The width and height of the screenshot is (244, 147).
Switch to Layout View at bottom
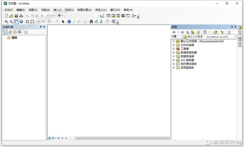53,138
